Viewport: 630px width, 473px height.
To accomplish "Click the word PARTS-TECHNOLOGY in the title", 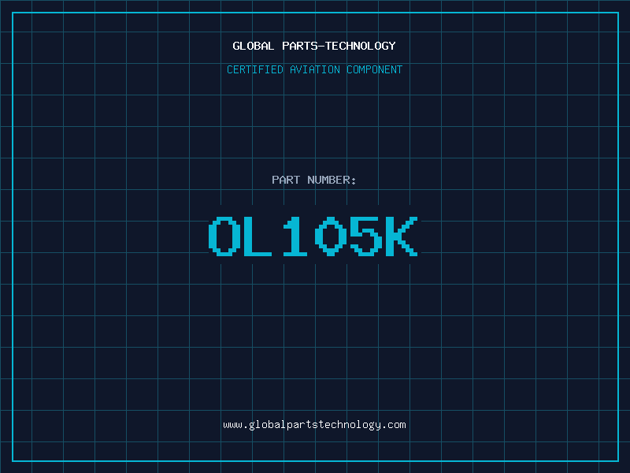I will pyautogui.click(x=339, y=46).
